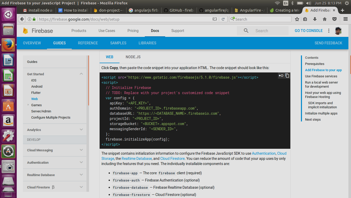Screen dimensions: 351x198
Task: Switch to the OVERVIEW tab
Action: [32, 43]
